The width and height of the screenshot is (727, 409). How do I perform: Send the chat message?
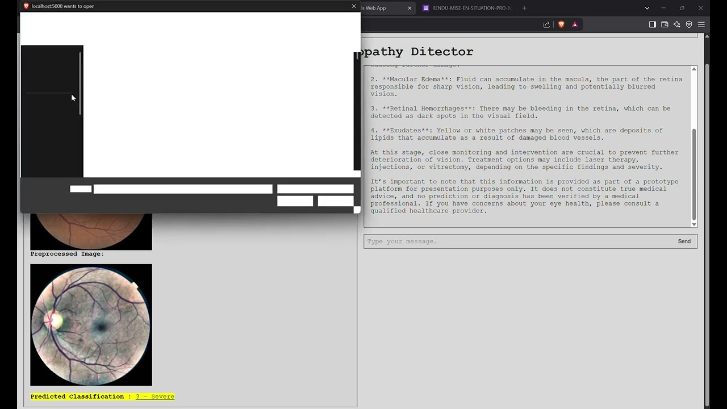(x=684, y=241)
